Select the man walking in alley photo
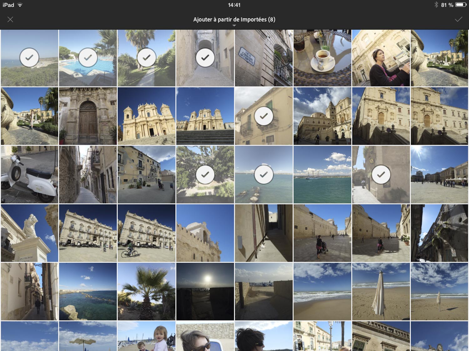The width and height of the screenshot is (469, 351). pos(29,291)
